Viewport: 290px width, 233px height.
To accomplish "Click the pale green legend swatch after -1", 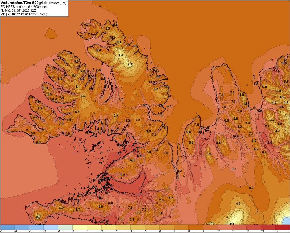I will (65, 227).
